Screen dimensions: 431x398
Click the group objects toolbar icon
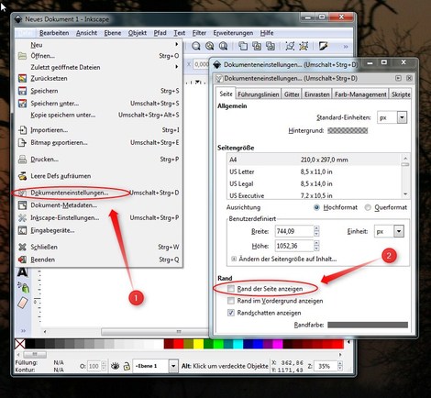[290, 46]
